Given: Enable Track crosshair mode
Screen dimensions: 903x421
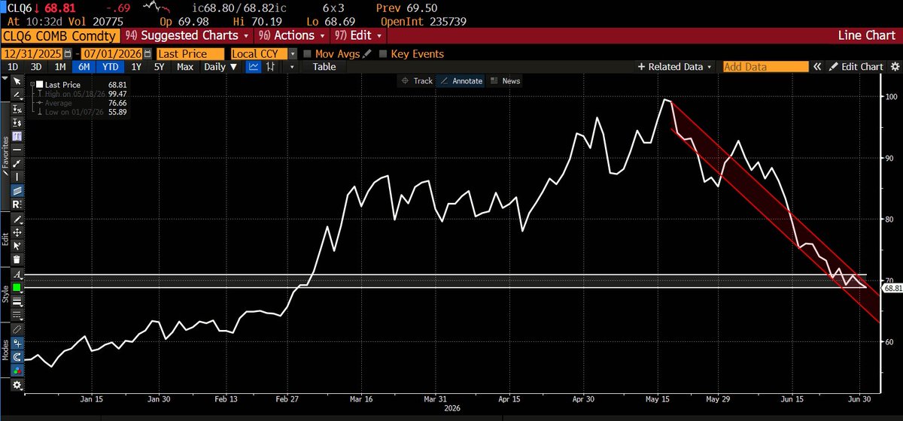Looking at the screenshot, I should point(417,80).
